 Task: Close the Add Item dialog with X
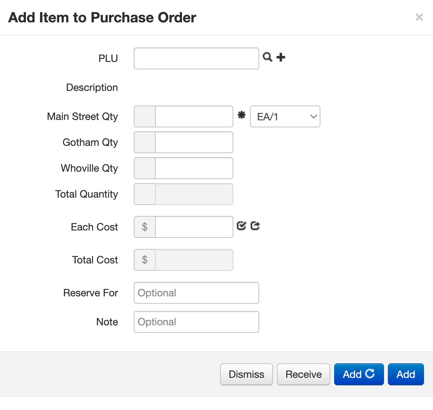(419, 17)
